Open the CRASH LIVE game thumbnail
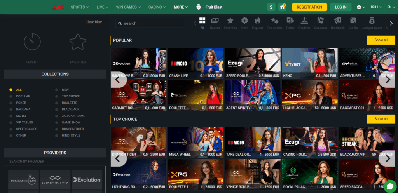398x193 pixels. point(196,63)
